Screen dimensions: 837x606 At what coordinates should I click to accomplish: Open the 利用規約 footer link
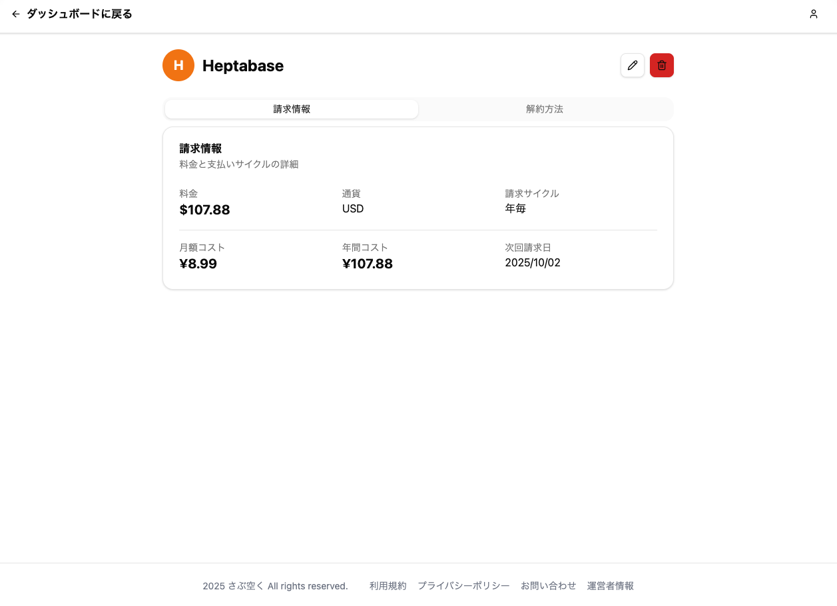tap(388, 586)
